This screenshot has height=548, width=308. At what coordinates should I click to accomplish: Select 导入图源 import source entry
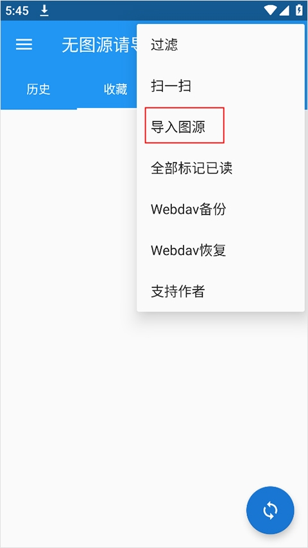[x=221, y=127]
